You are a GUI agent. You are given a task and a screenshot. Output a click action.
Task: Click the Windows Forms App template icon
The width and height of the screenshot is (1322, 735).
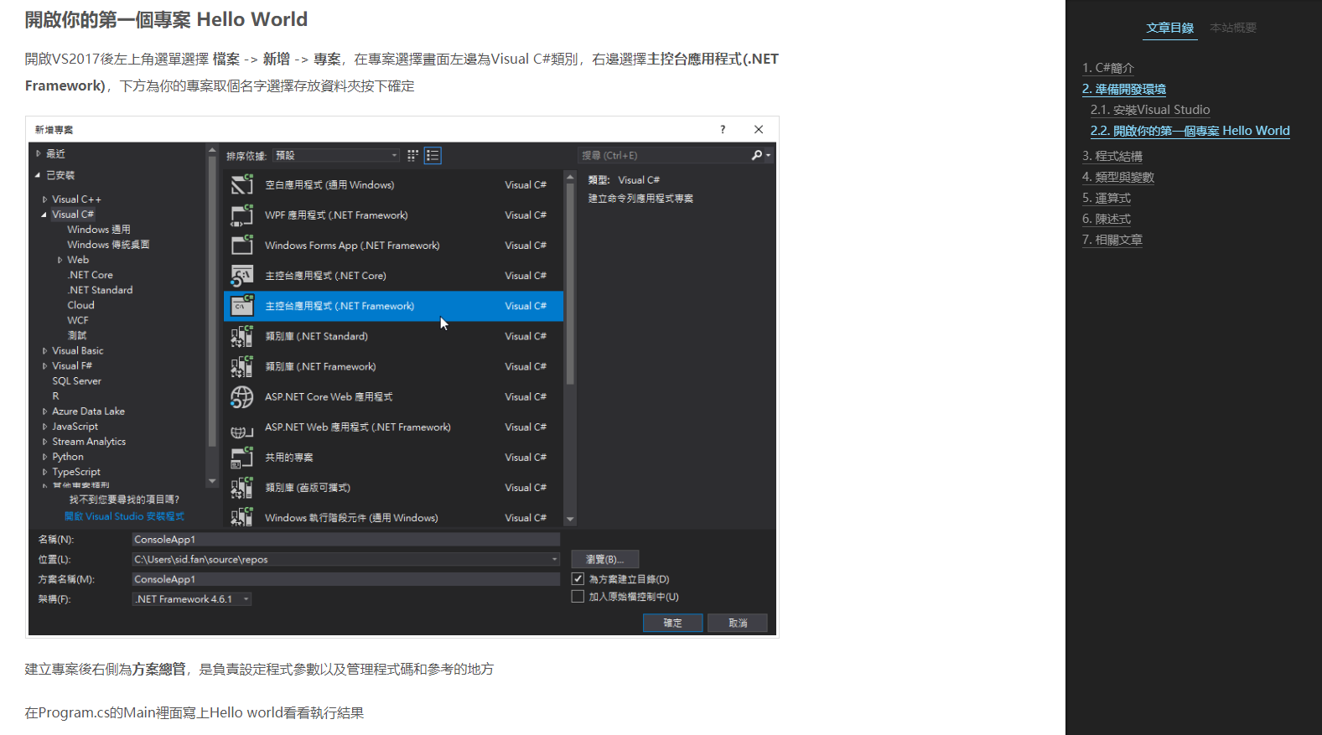click(x=241, y=246)
